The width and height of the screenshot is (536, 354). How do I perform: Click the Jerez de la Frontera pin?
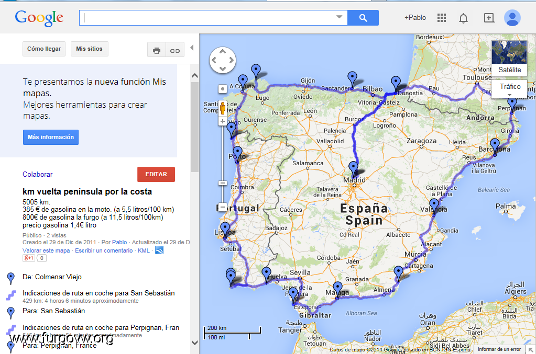pyautogui.click(x=293, y=294)
